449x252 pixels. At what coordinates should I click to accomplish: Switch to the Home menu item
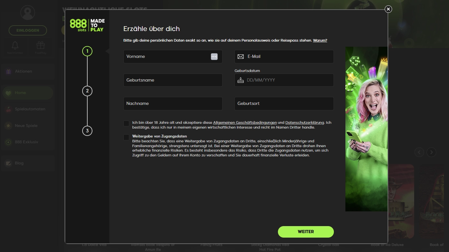(x=20, y=92)
